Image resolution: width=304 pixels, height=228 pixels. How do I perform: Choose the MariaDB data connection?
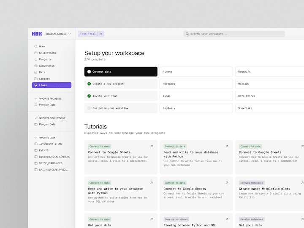coord(270,84)
